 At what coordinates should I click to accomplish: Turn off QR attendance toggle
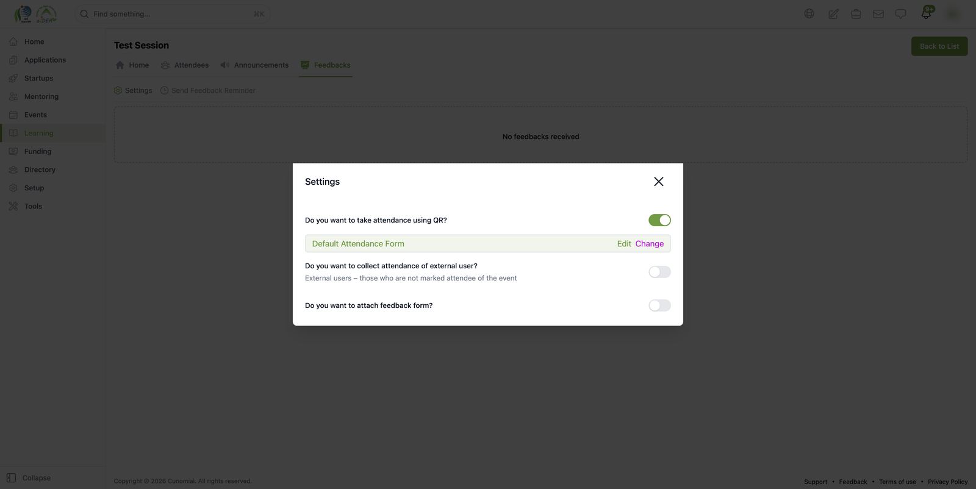[x=659, y=220]
